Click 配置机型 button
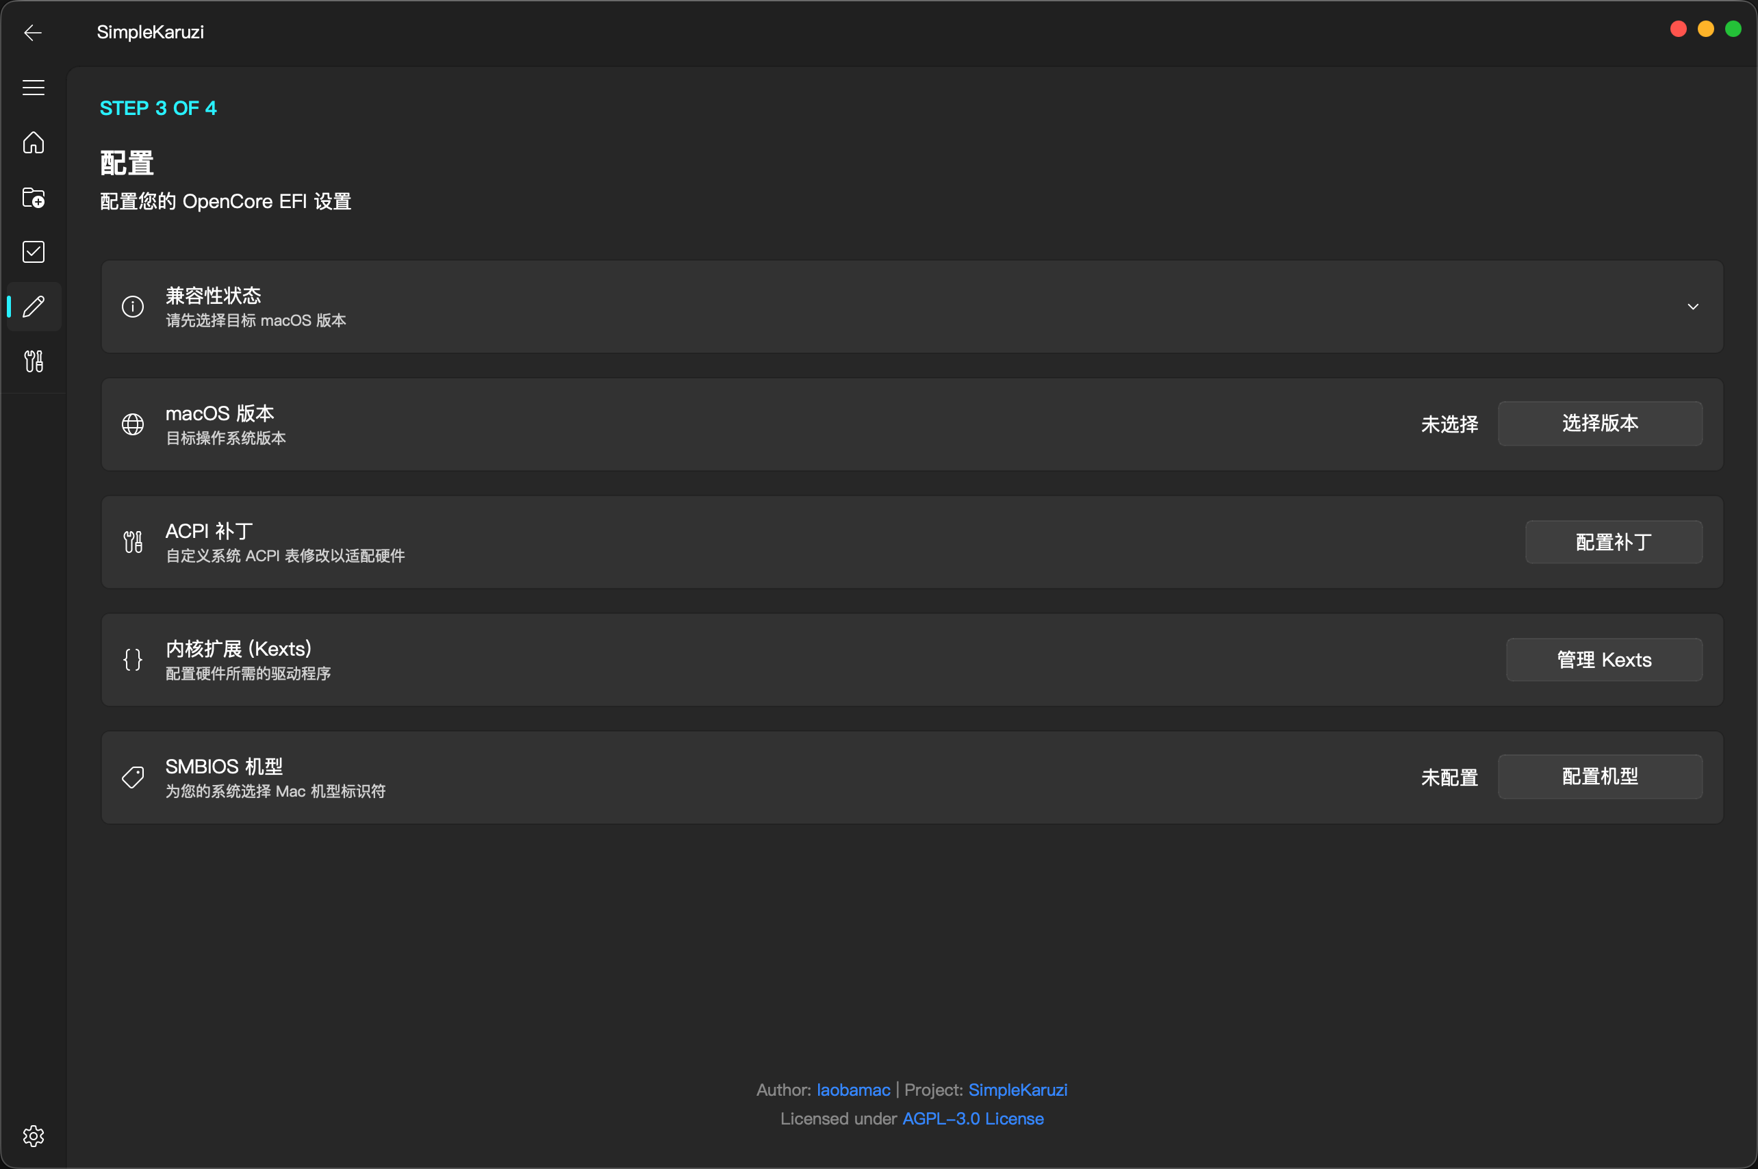This screenshot has width=1758, height=1169. click(1599, 777)
